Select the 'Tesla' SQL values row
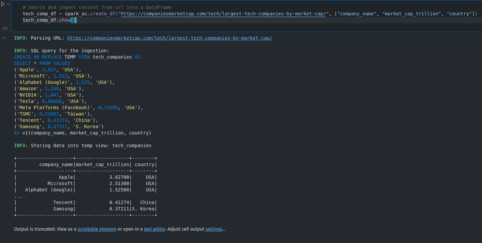This screenshot has height=243, width=482. [50, 101]
